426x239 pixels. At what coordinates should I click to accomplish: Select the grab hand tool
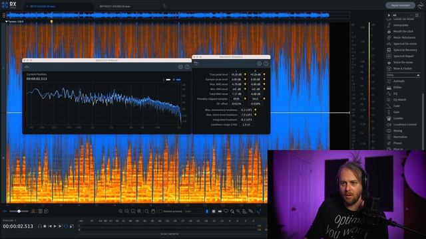[153, 211]
